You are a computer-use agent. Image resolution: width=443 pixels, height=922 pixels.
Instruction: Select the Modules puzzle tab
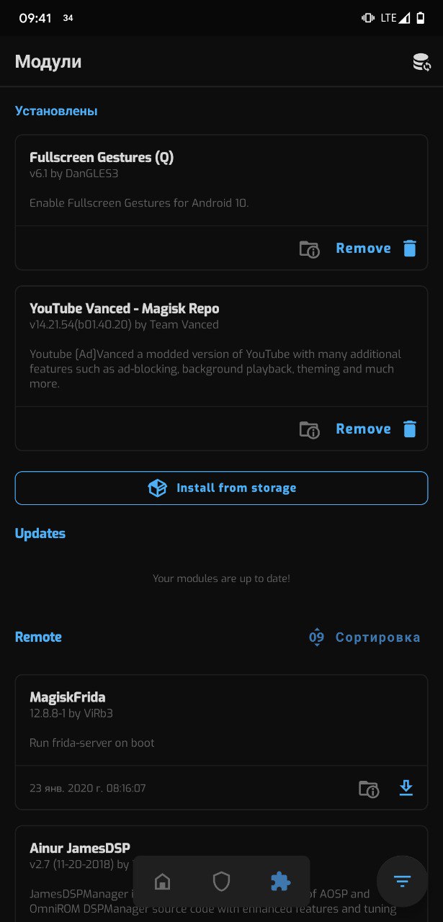click(279, 881)
